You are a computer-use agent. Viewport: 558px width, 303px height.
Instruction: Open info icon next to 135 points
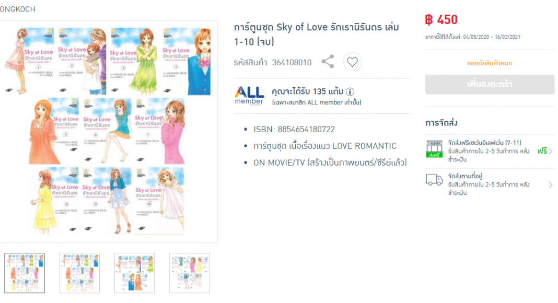coord(350,92)
